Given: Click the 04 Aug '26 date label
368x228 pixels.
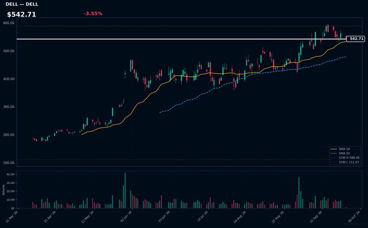Looking at the screenshot, I should point(240,216).
